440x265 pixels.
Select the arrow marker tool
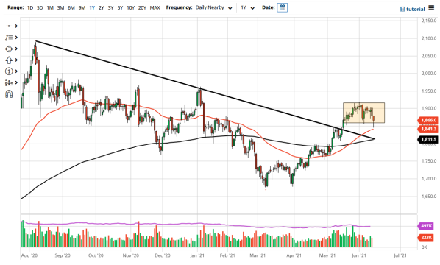(x=9, y=60)
